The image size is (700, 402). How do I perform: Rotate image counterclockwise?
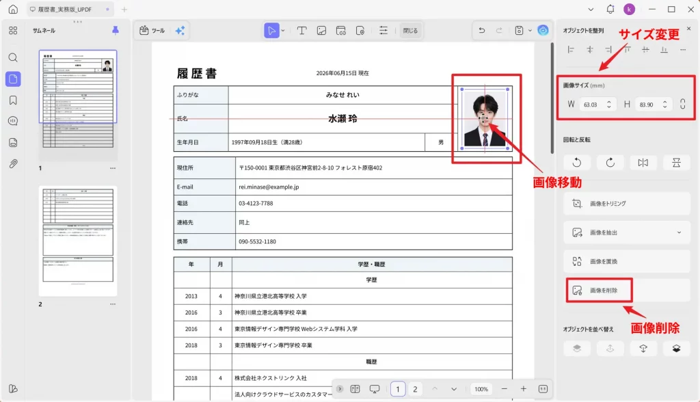(577, 163)
